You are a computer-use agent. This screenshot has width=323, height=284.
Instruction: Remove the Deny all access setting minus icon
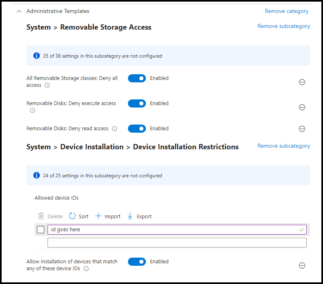302,82
